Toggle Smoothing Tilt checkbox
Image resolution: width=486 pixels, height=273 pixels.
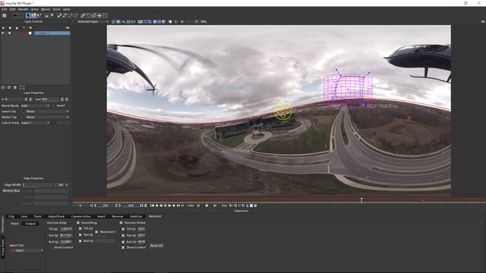[x=80, y=228]
